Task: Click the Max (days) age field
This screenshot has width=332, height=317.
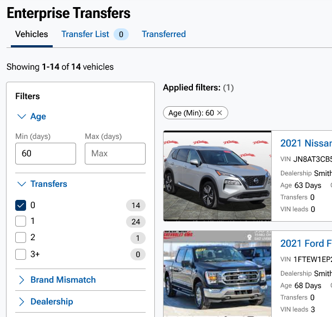Action: [x=115, y=154]
